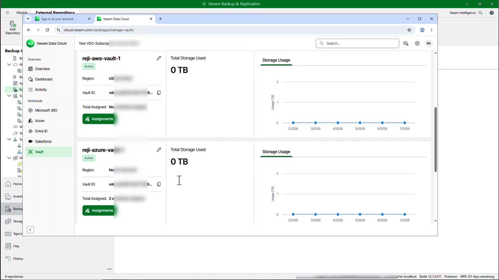This screenshot has height=280, width=499.
Task: Open the RA user avatar menu
Action: 429,44
